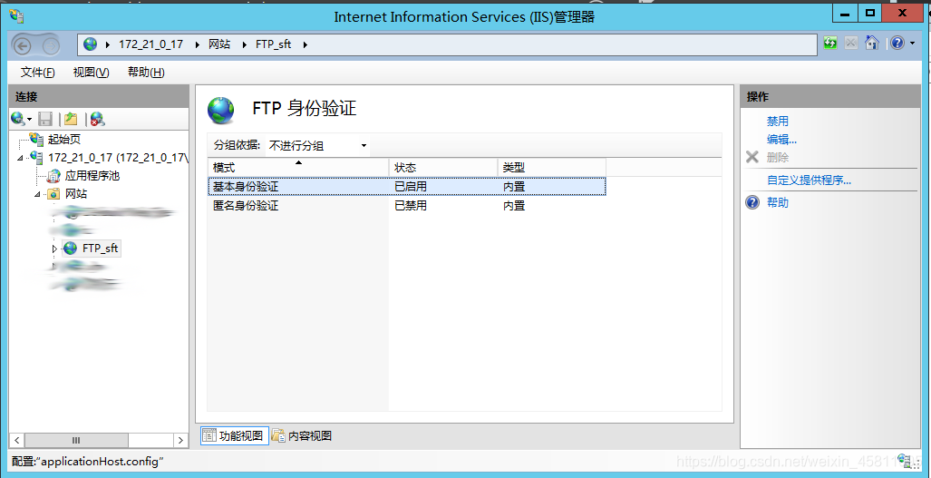Sort by the 模式 column header
931x478 pixels.
tap(298, 168)
